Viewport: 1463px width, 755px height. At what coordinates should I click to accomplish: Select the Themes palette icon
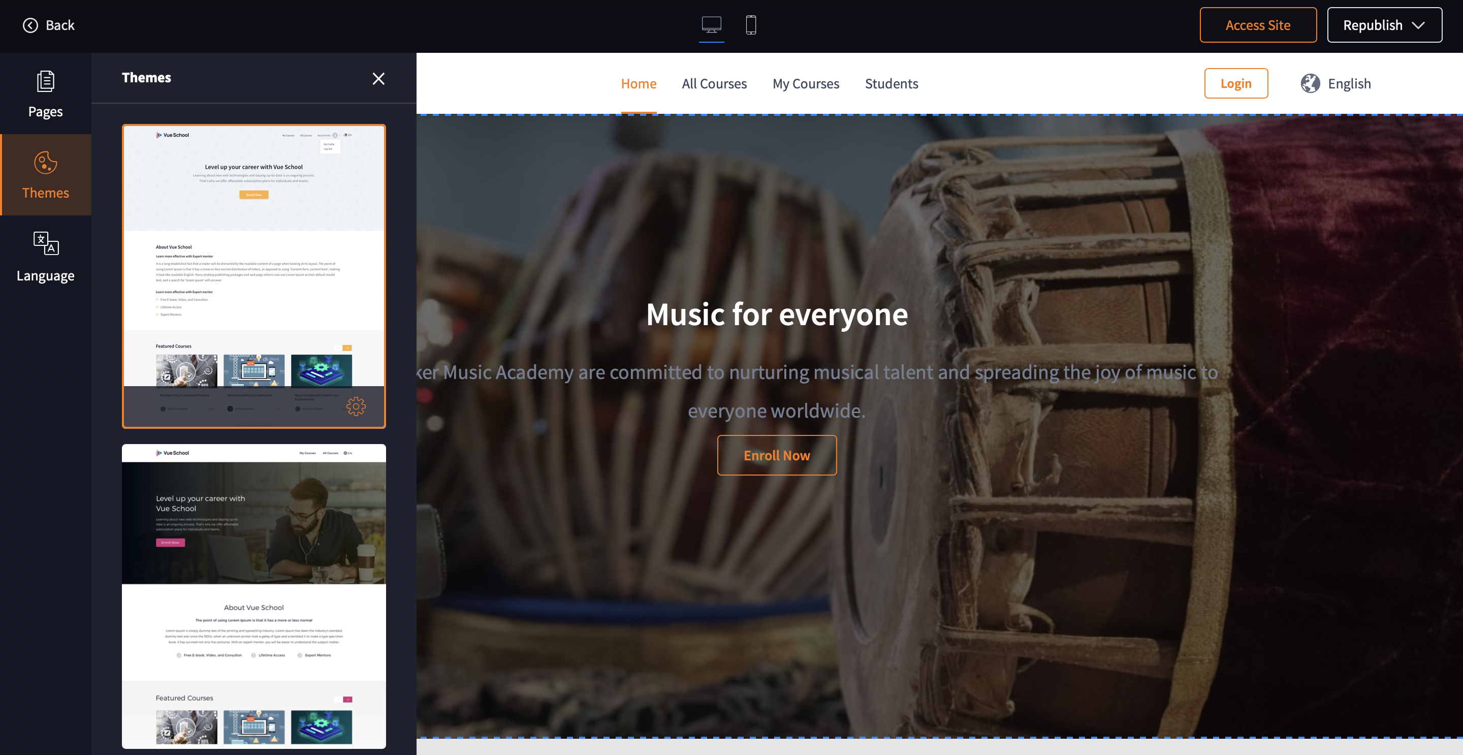[x=45, y=163]
